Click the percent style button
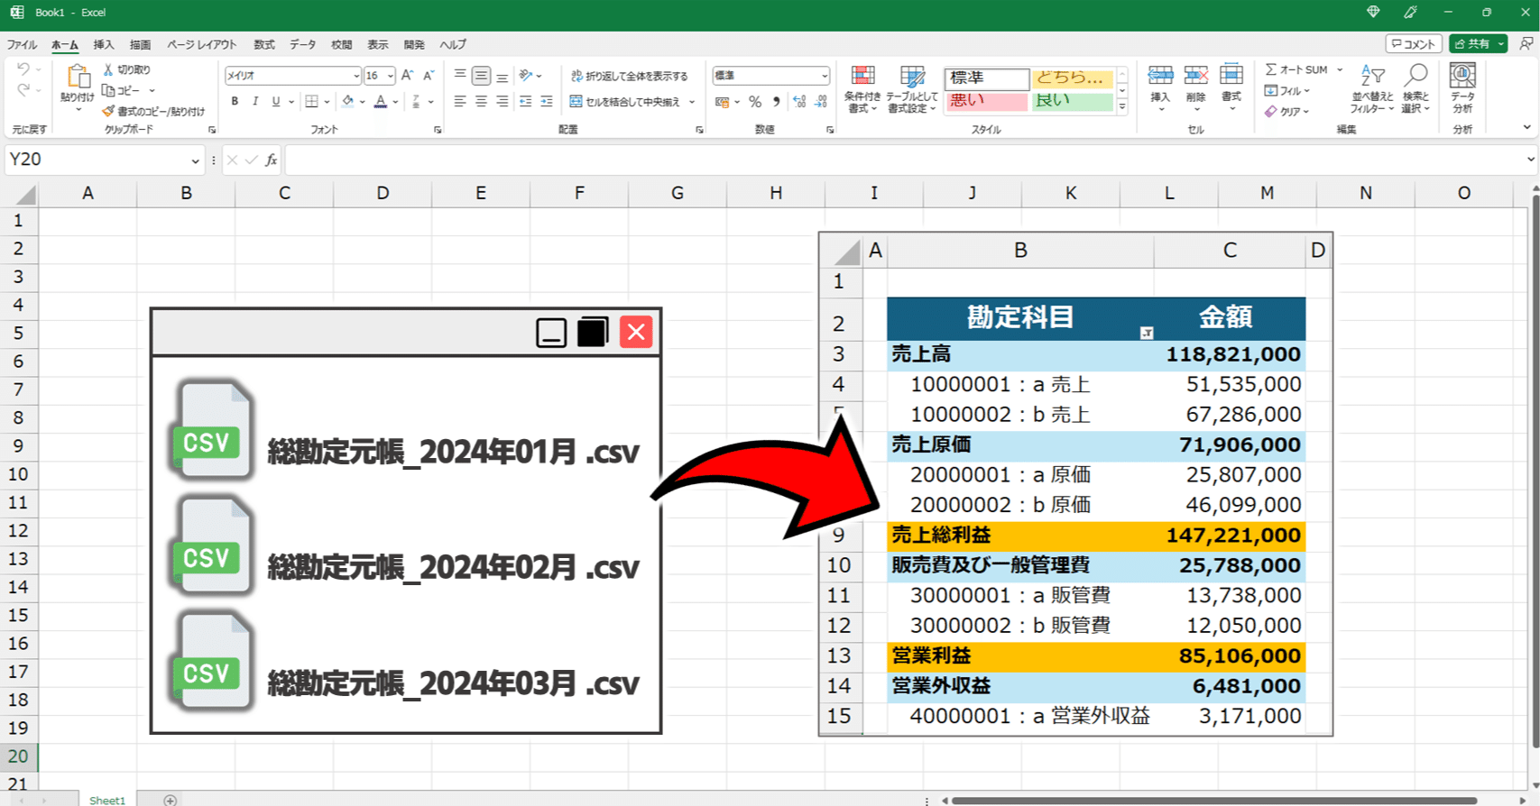This screenshot has width=1540, height=806. point(755,102)
